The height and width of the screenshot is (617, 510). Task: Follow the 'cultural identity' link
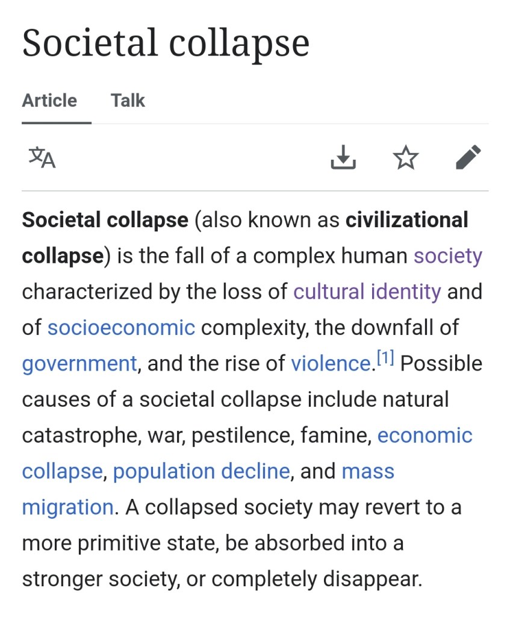(367, 292)
